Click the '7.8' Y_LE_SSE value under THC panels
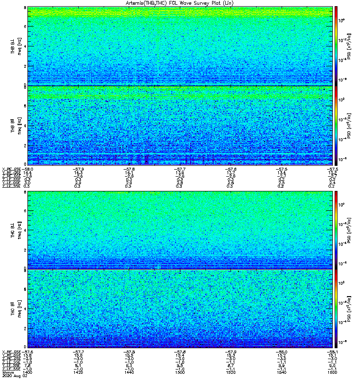 pos(27,366)
